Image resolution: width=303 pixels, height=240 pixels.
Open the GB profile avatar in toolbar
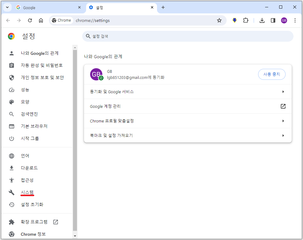pos(284,20)
